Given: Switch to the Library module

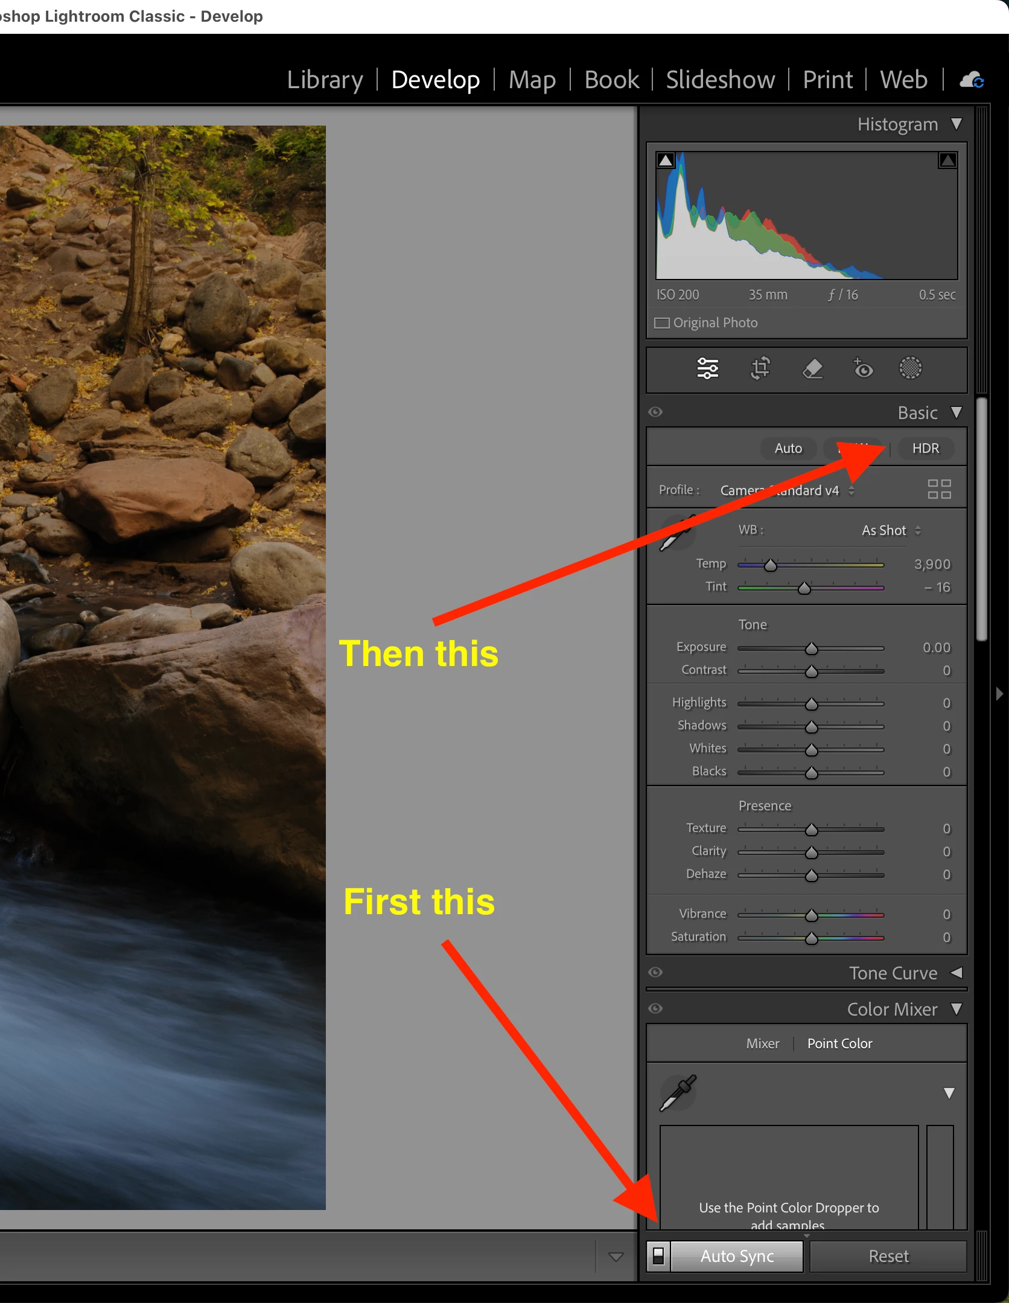Looking at the screenshot, I should pyautogui.click(x=325, y=80).
